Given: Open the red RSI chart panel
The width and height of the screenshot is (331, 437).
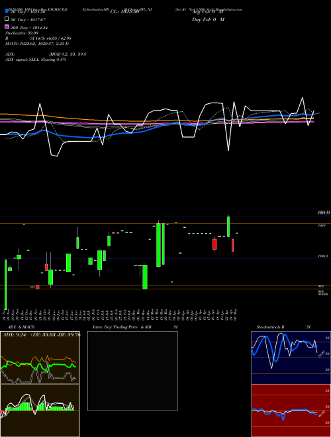Looking at the screenshot, I should point(291,411).
